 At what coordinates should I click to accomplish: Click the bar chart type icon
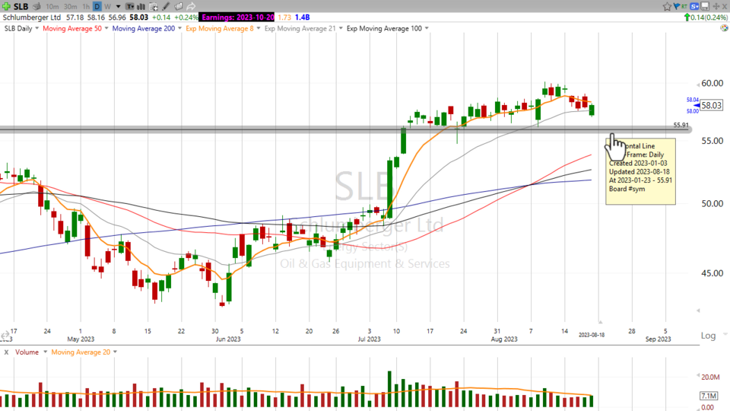pyautogui.click(x=141, y=7)
